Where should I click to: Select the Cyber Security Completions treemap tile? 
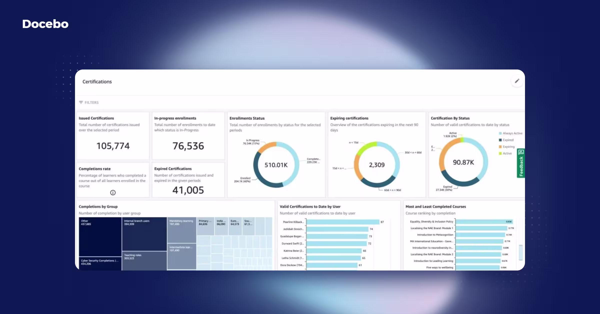point(100,263)
